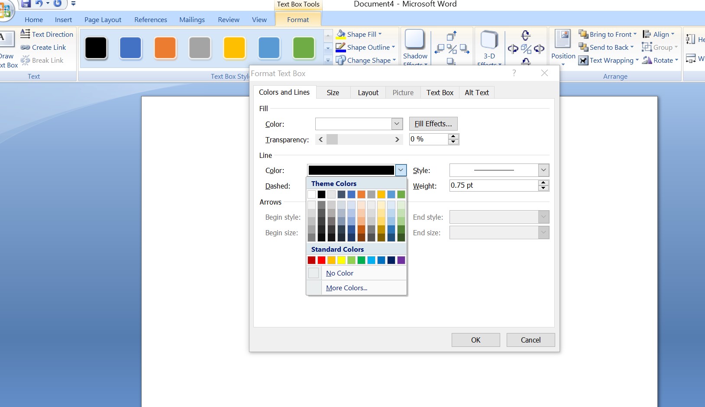Image resolution: width=705 pixels, height=407 pixels.
Task: Open the Fill Color dropdown
Action: tap(396, 124)
